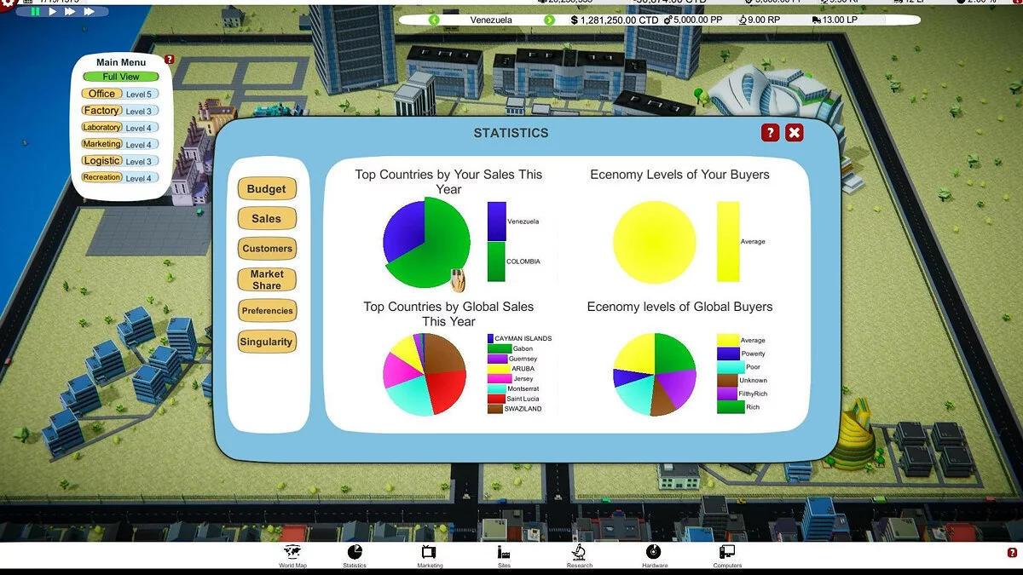The width and height of the screenshot is (1023, 575).
Task: Open the Sites factory icon
Action: (x=504, y=552)
